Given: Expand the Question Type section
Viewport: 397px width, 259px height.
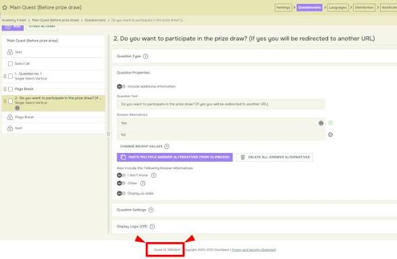Looking at the screenshot, I should tap(146, 56).
